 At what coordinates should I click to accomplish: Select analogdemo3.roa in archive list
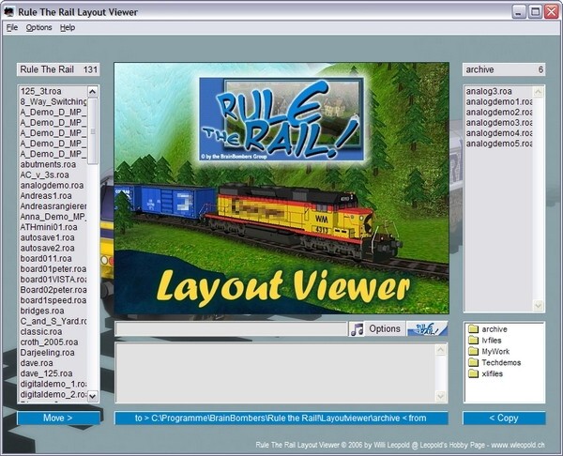[498, 123]
